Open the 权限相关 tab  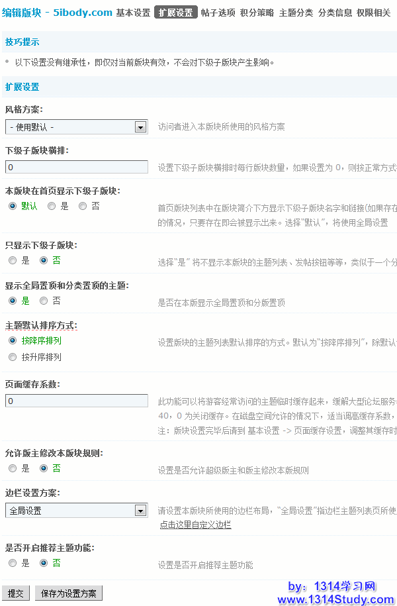[x=373, y=13]
